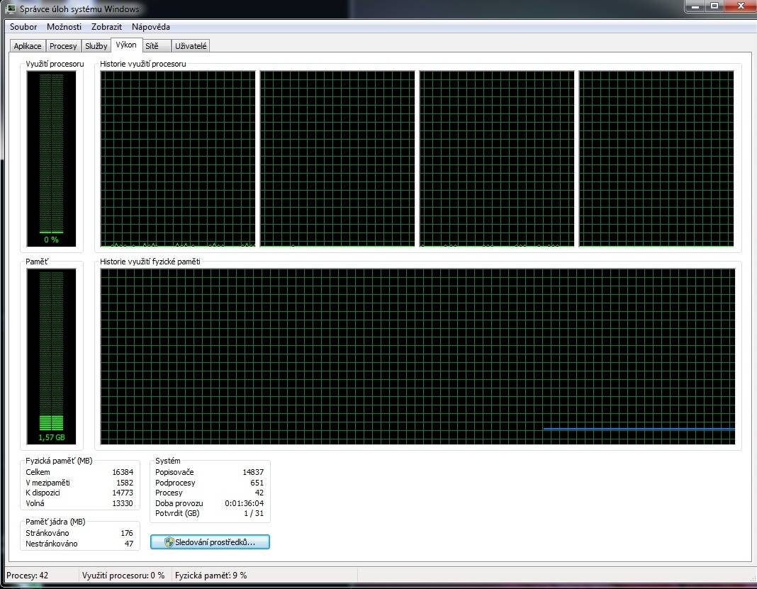Click status bar text Využití procesoru: 0 %
The image size is (757, 589).
coord(123,576)
